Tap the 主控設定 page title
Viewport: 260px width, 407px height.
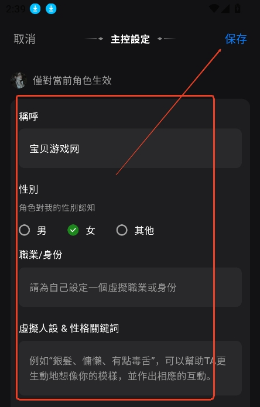click(x=130, y=39)
